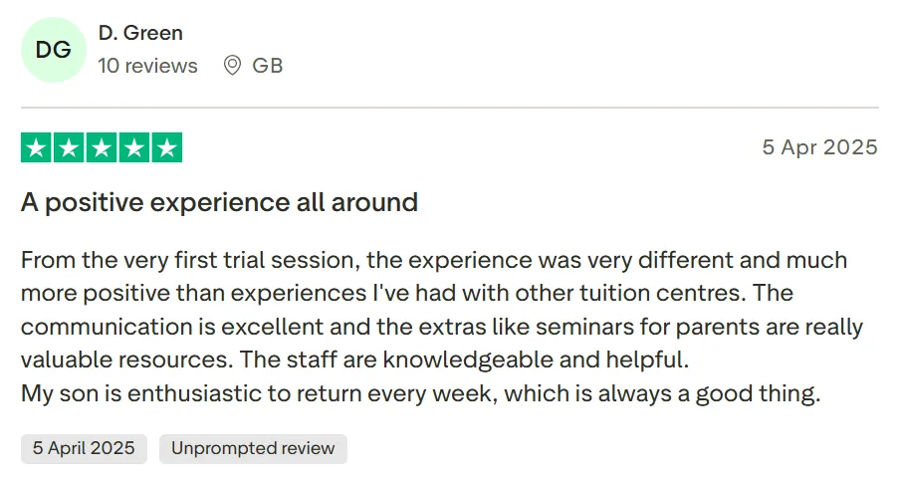Click the line starting 'From the very first'
This screenshot has height=479, width=903.
(433, 260)
